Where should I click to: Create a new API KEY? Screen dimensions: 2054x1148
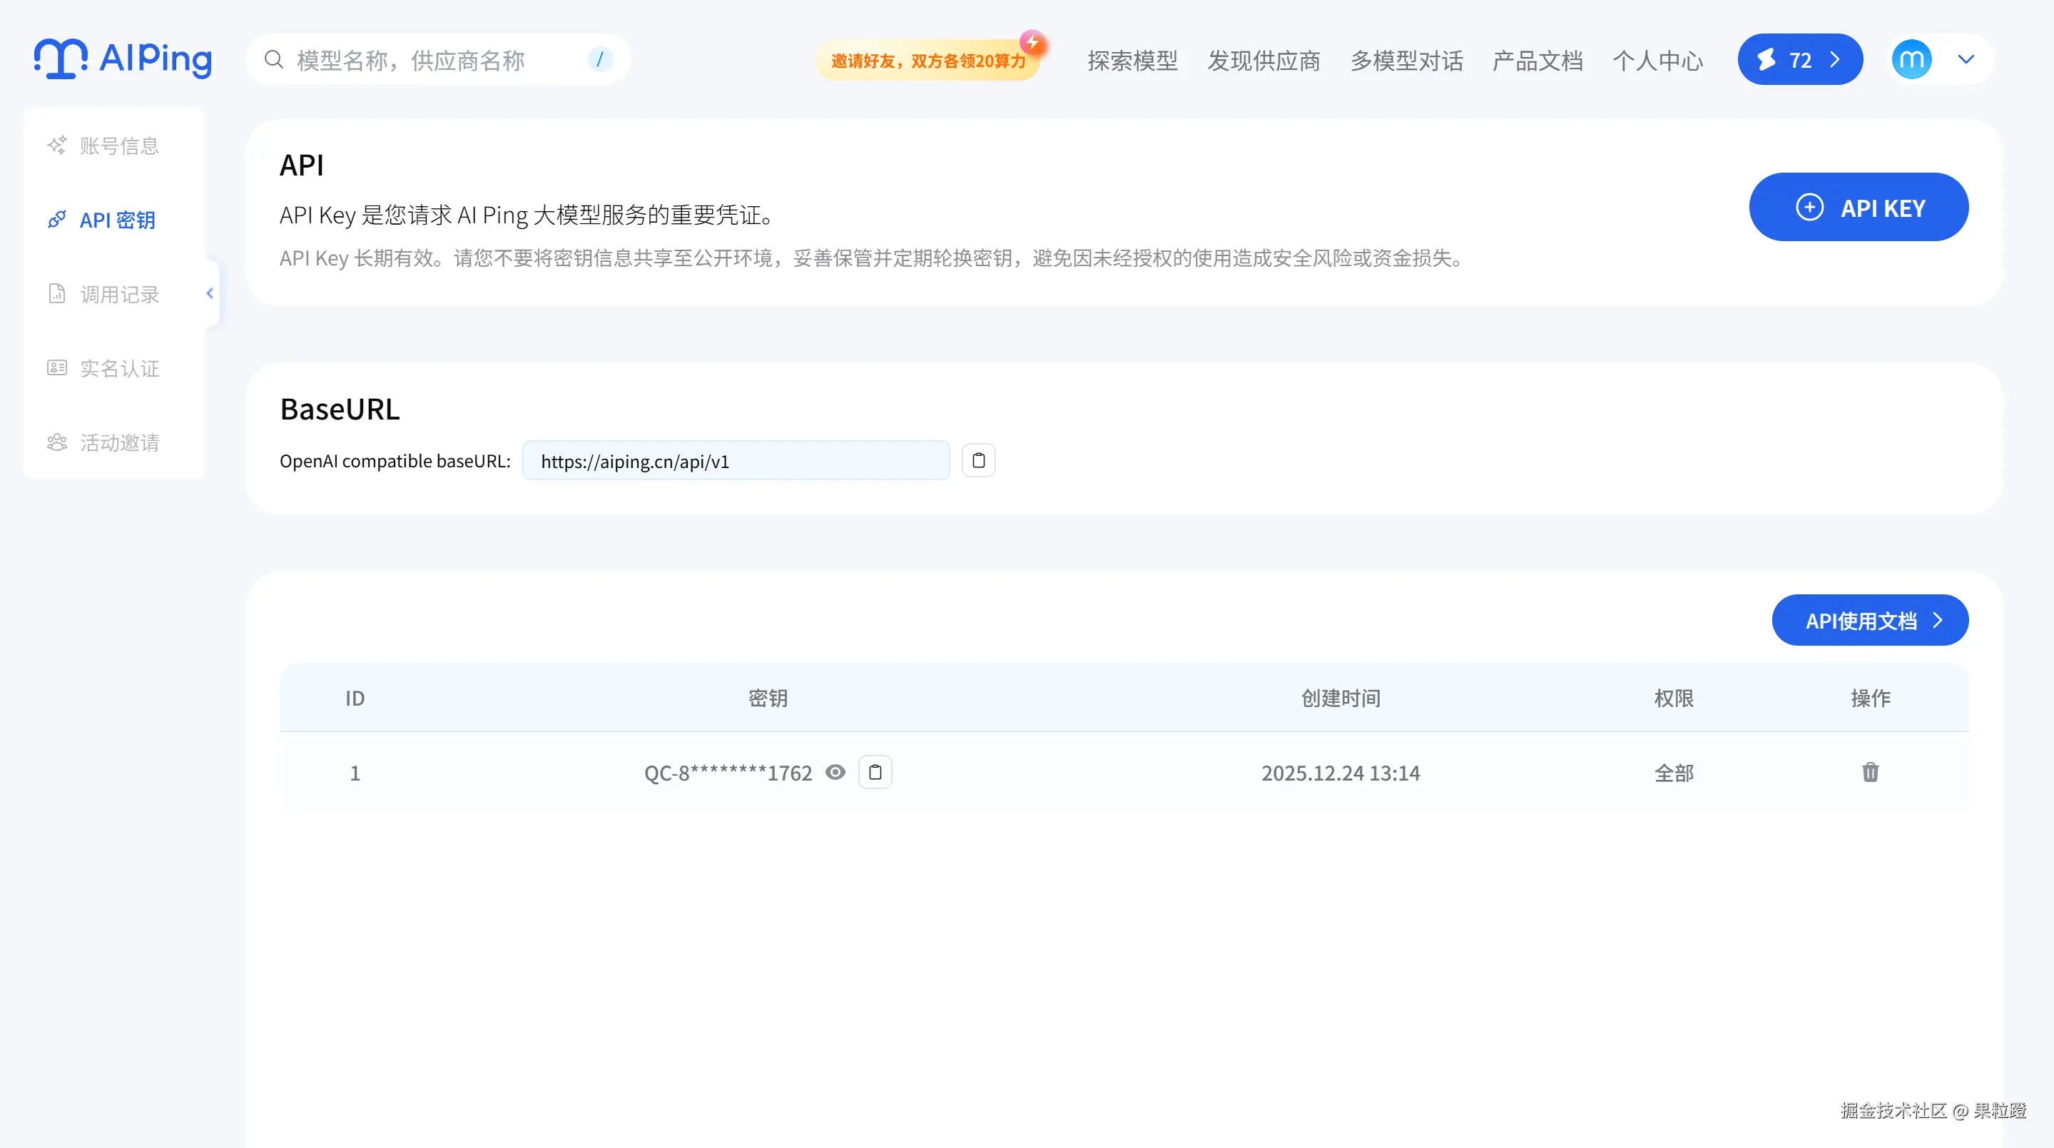click(1858, 208)
